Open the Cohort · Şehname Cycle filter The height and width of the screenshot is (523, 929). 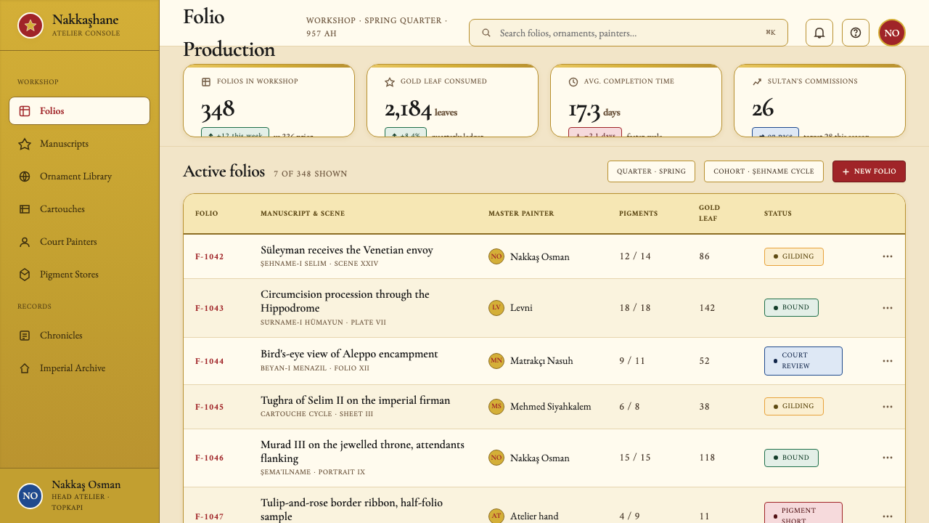pos(764,171)
